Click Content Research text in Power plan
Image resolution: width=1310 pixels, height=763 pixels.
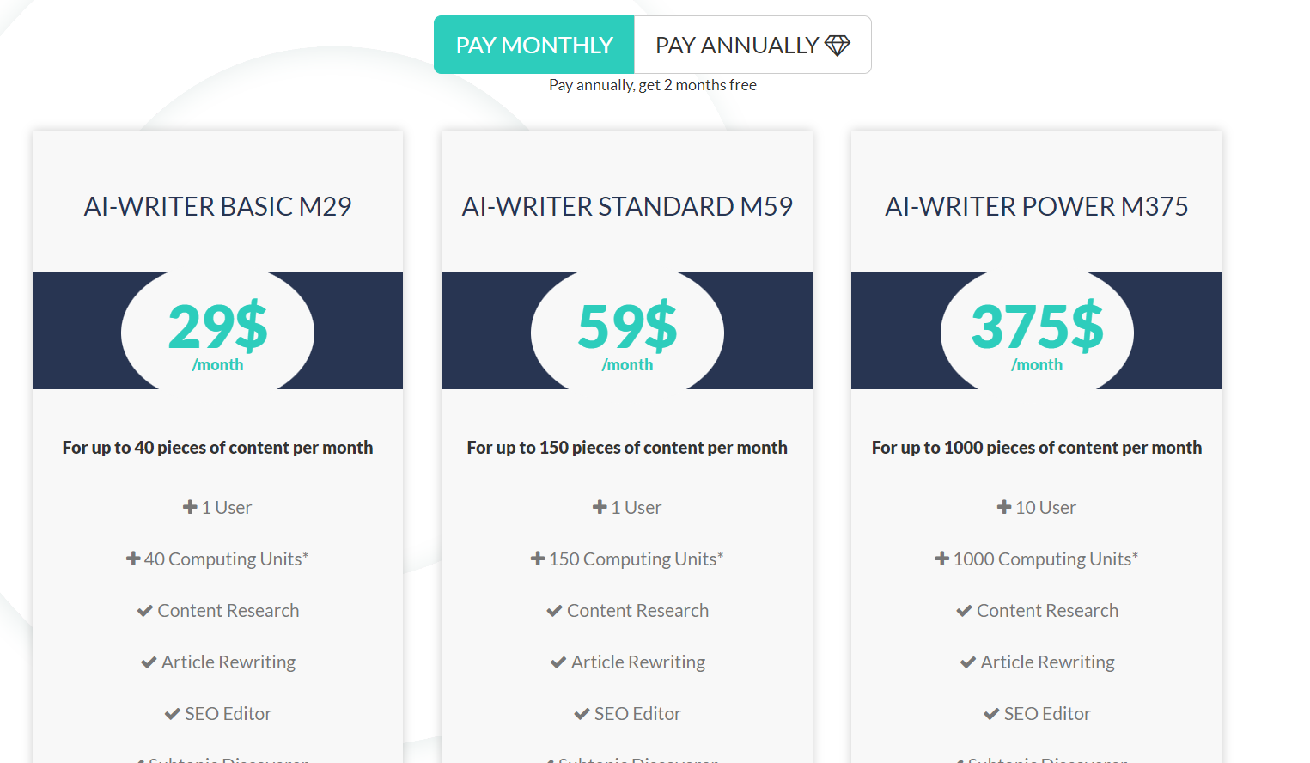pyautogui.click(x=1047, y=611)
